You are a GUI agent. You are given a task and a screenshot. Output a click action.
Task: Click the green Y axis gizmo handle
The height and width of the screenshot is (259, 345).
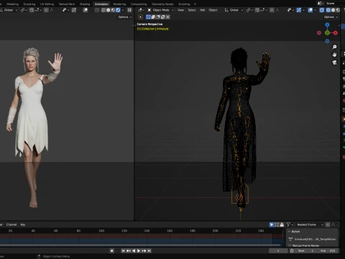coord(327,33)
